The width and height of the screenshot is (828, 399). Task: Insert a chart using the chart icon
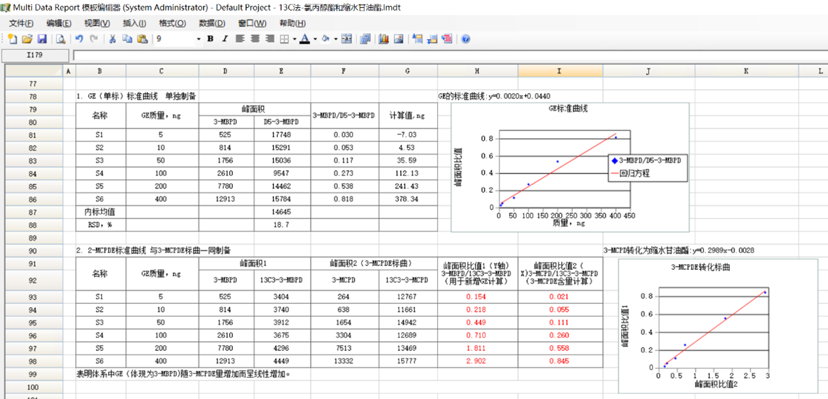383,39
